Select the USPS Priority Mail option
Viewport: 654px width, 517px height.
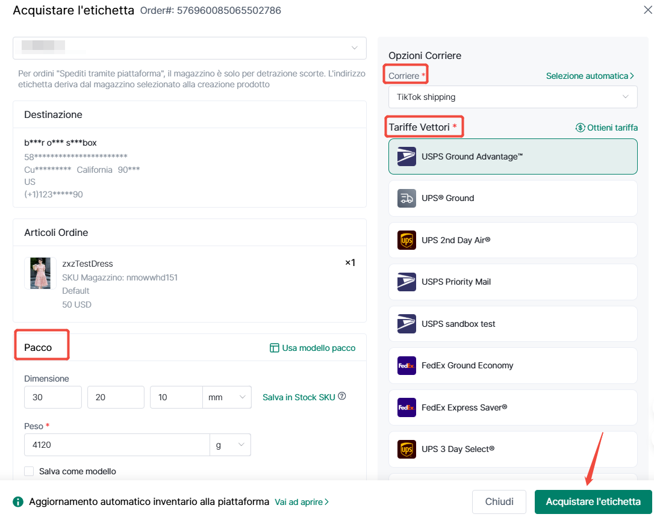coord(512,282)
